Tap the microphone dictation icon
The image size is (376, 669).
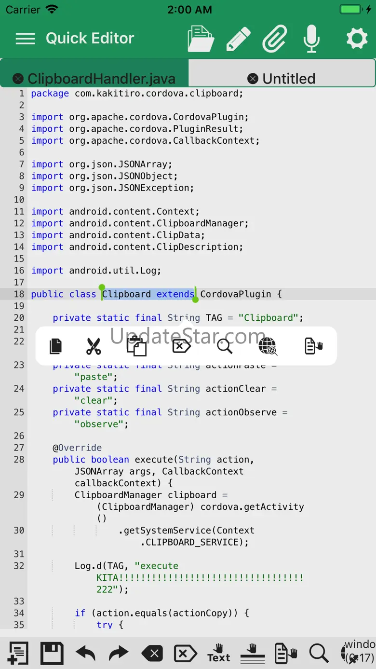click(312, 39)
